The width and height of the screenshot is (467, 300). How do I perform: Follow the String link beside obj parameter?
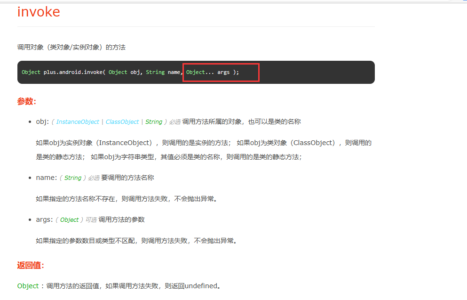154,122
